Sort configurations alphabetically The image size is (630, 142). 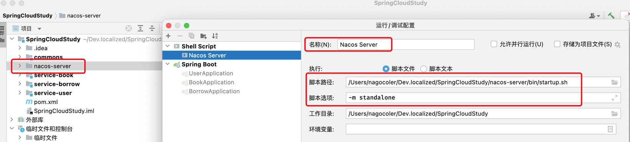coord(215,36)
